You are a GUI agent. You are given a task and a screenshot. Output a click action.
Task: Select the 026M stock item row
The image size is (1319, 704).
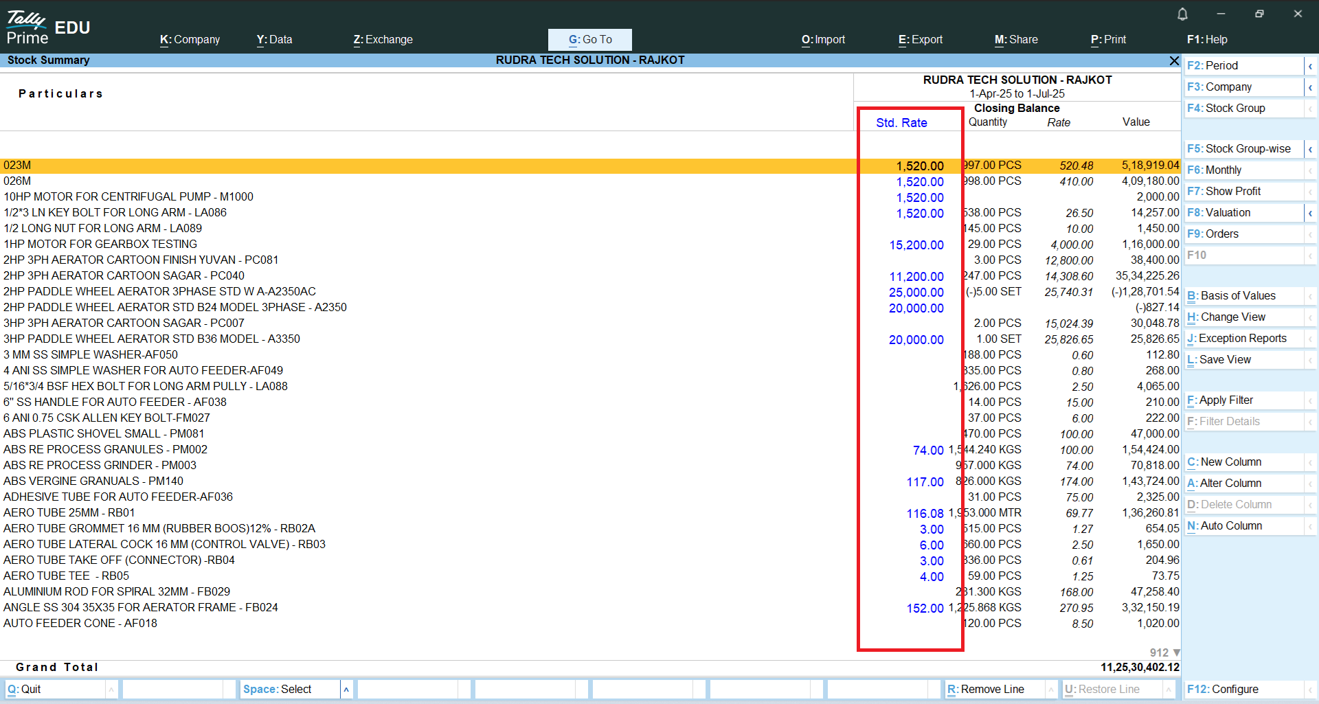click(x=17, y=181)
